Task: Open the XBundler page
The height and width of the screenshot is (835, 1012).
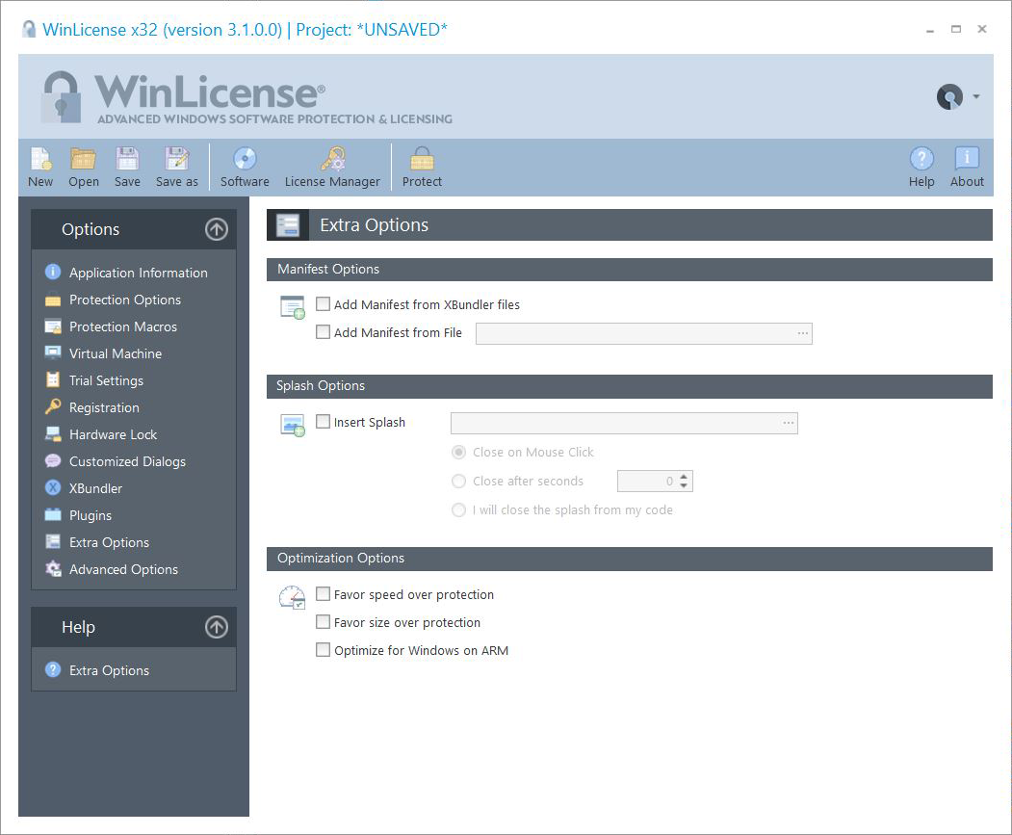Action: [x=95, y=488]
